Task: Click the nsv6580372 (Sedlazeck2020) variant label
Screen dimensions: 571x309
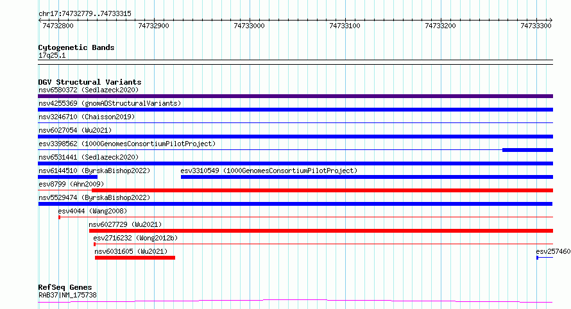Action: (x=89, y=90)
